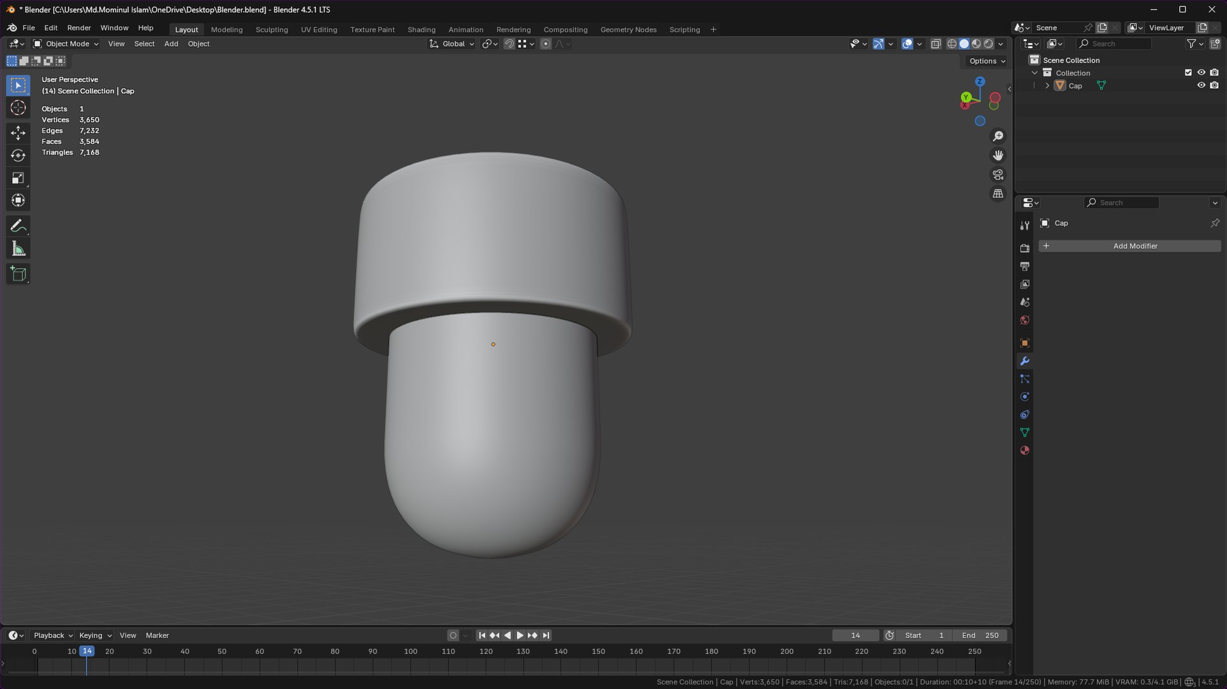Screen dimensions: 1227x689
Task: Choose the Annotate pencil tool
Action: (18, 226)
